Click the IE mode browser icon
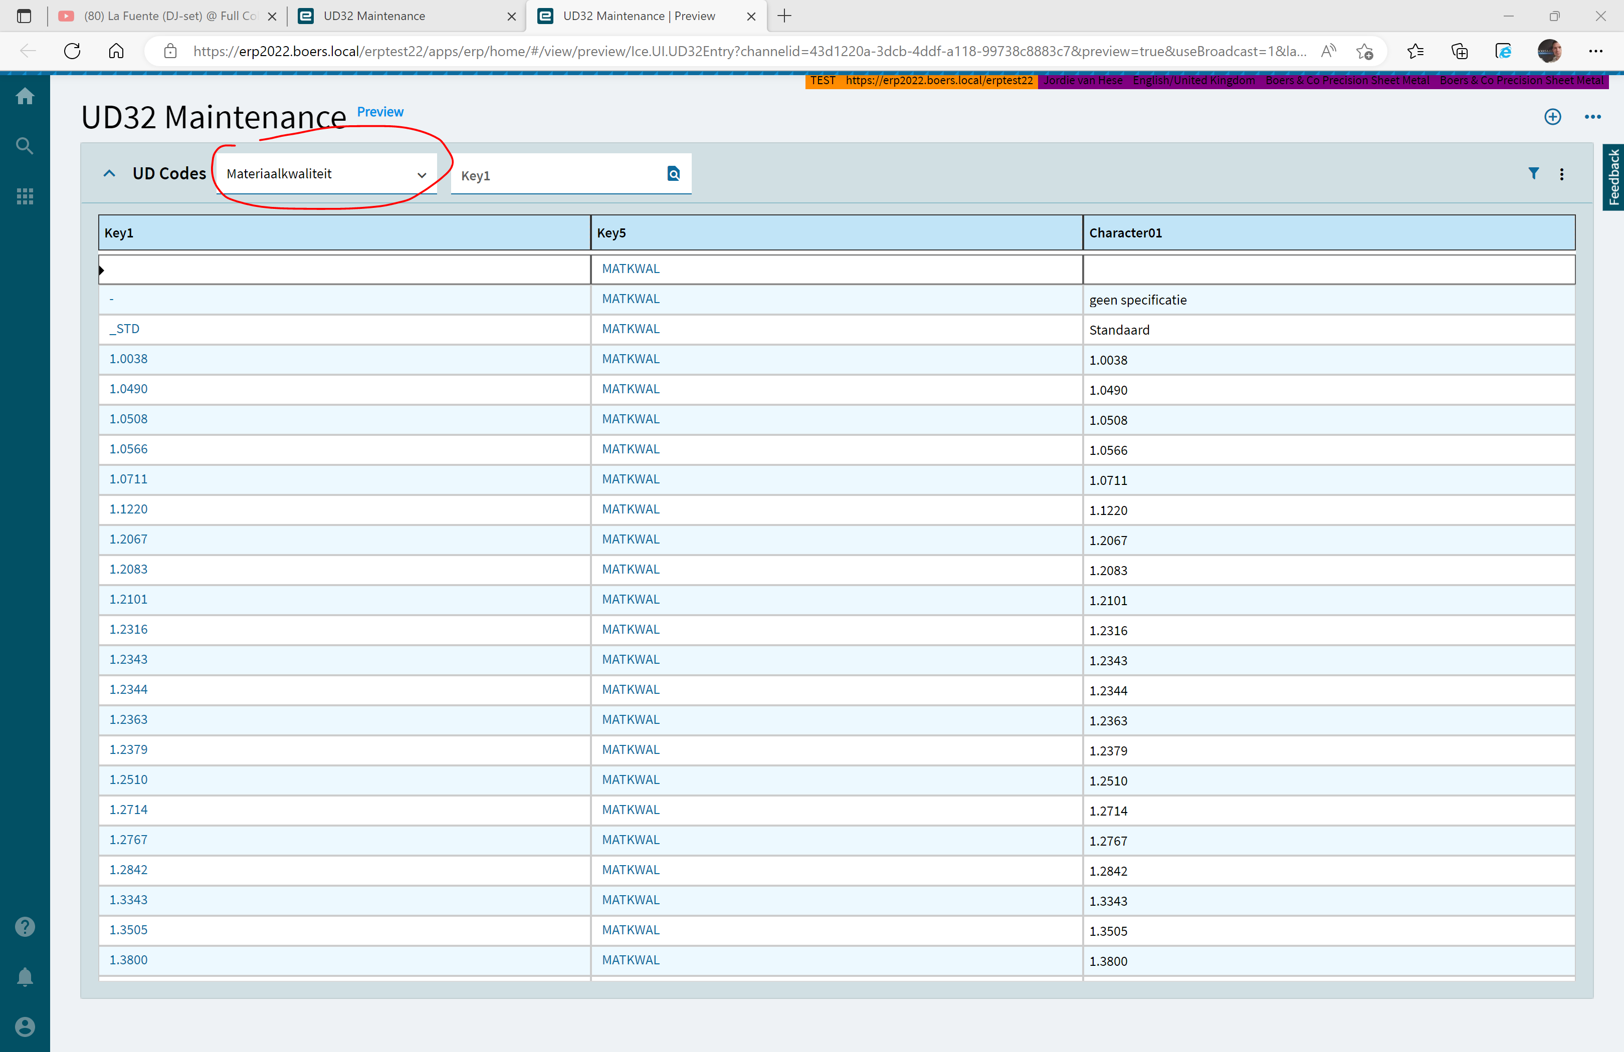1624x1052 pixels. click(x=1503, y=51)
